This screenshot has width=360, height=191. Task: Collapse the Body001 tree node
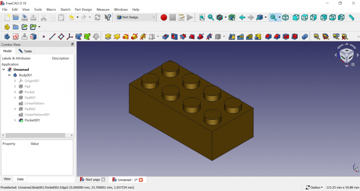[9, 75]
